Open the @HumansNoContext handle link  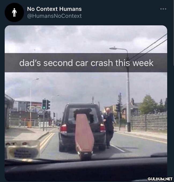(54, 16)
